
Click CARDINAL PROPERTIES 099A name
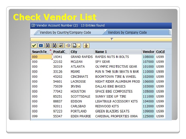(116, 116)
